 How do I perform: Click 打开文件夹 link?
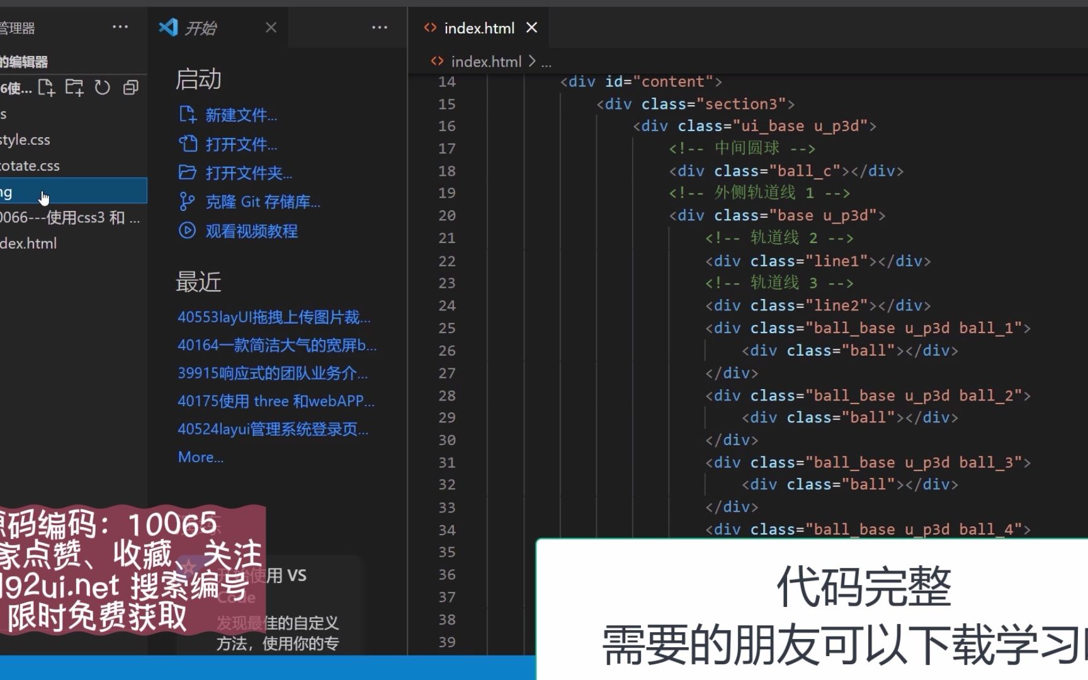pos(249,173)
